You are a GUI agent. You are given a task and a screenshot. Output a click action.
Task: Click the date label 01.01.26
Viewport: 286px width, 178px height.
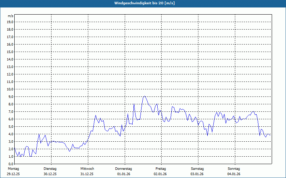124,174
